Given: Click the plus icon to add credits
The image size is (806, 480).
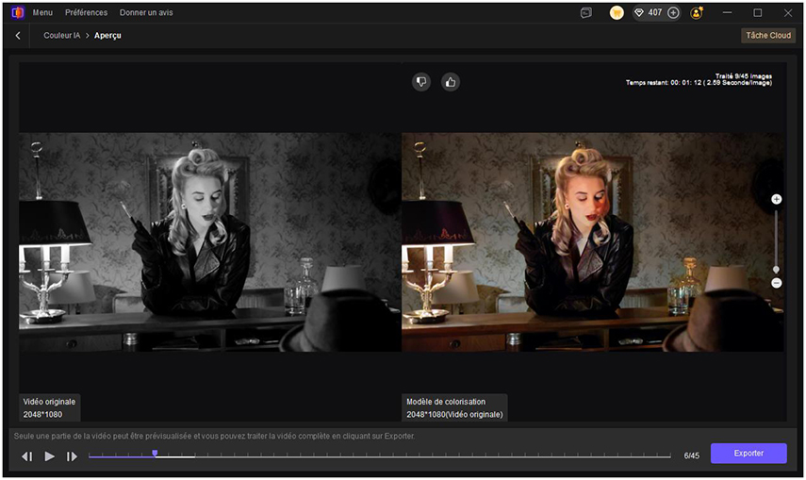Looking at the screenshot, I should [x=673, y=13].
